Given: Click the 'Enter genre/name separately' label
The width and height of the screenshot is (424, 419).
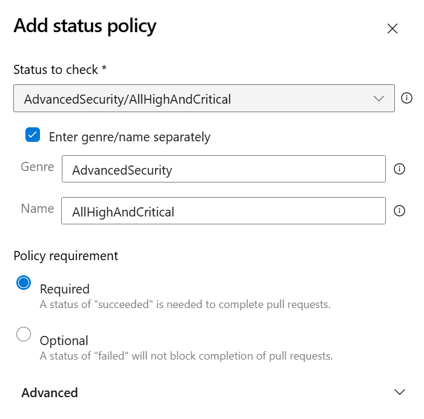Looking at the screenshot, I should [130, 137].
